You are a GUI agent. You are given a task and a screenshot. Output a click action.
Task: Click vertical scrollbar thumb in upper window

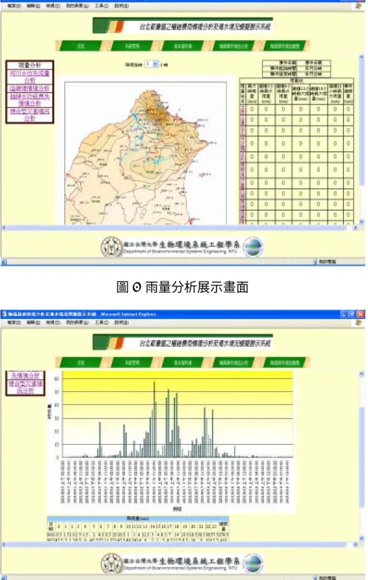[361, 123]
